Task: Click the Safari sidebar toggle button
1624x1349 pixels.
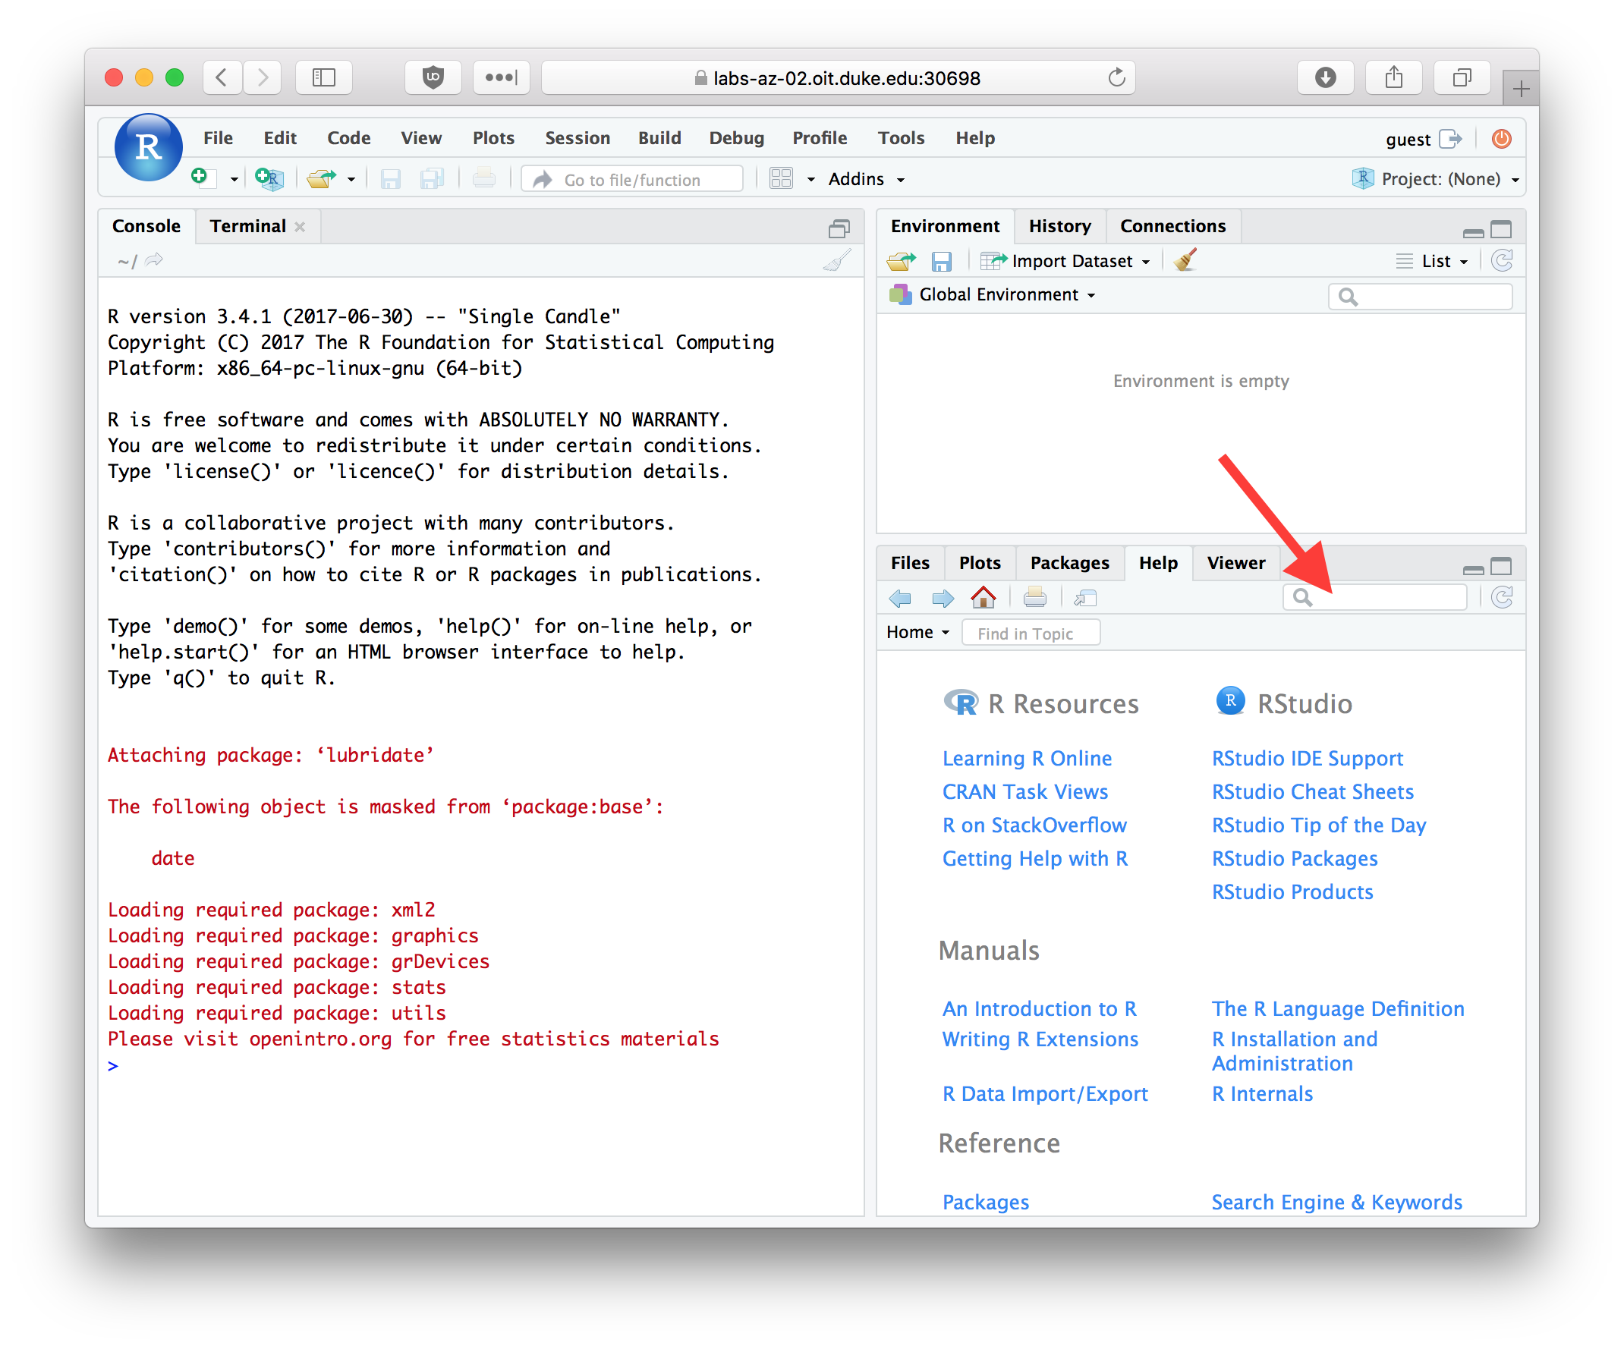Action: coord(324,77)
